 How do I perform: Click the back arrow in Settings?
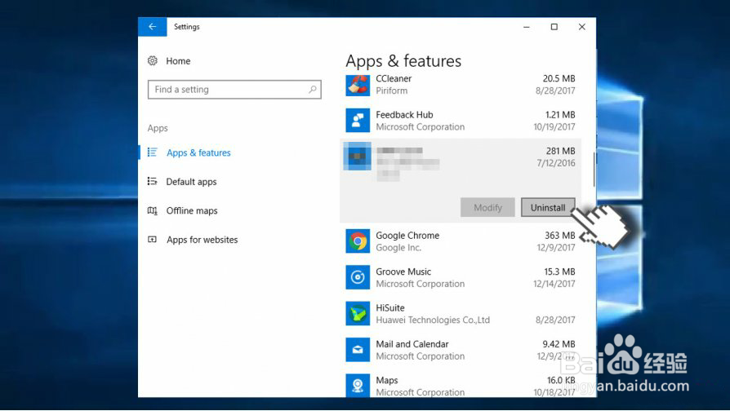coord(152,27)
